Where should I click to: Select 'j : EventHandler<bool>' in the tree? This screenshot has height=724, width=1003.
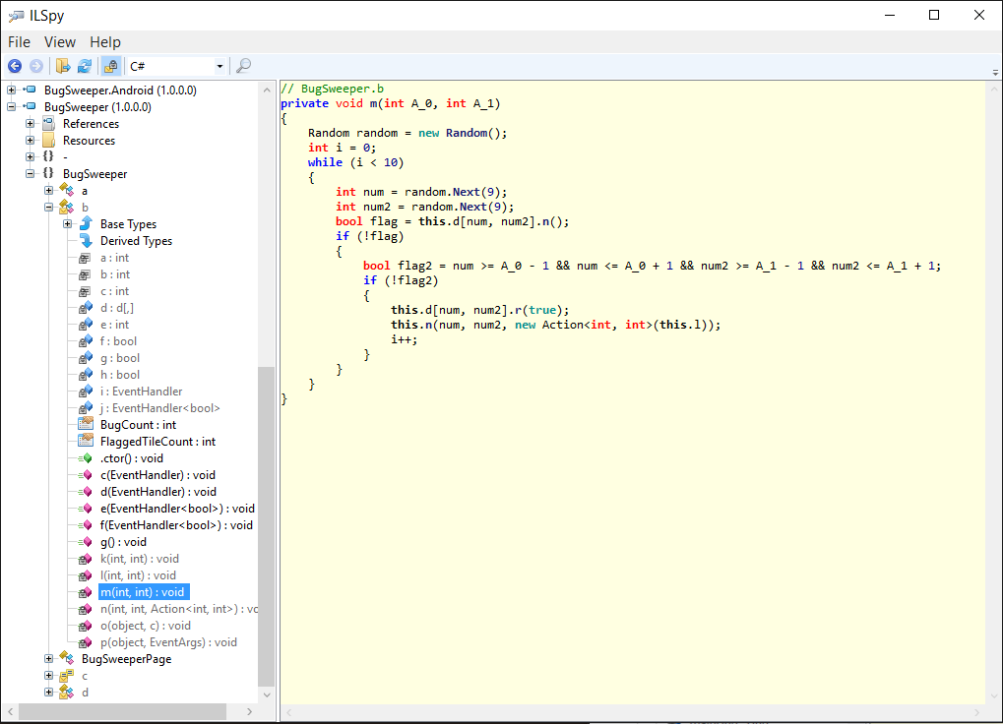click(x=159, y=407)
